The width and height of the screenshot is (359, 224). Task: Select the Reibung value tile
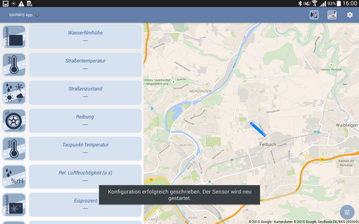[x=85, y=121]
